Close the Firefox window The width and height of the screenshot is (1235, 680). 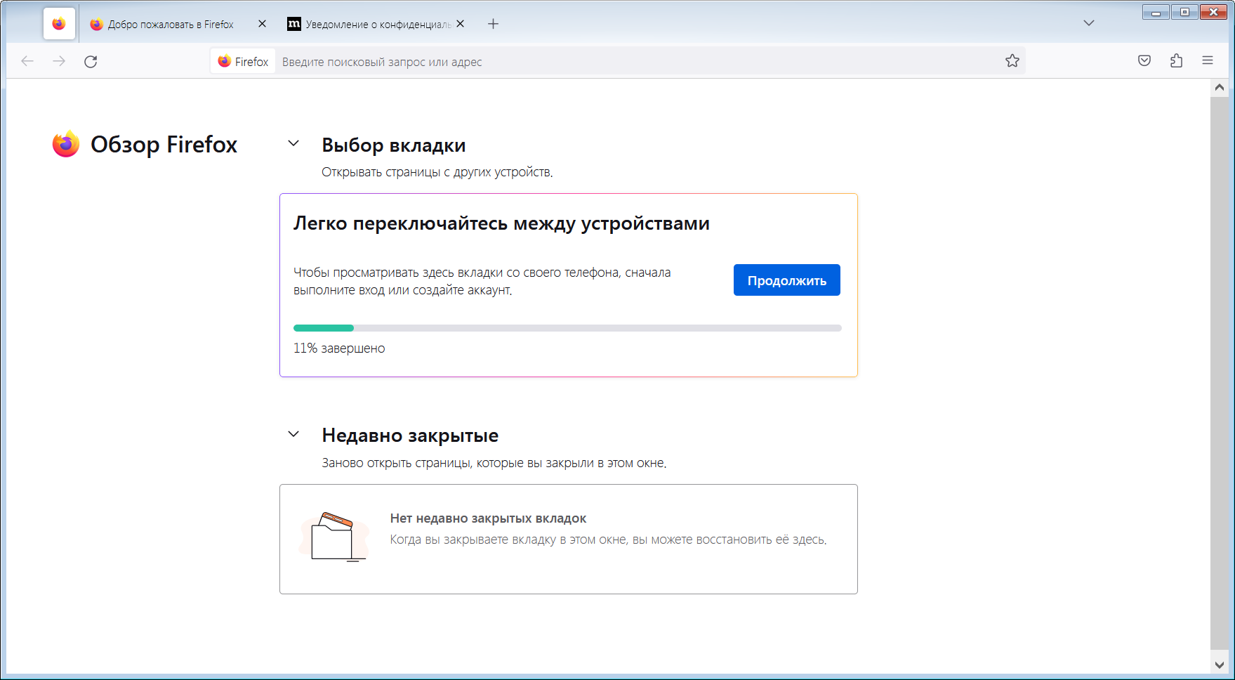point(1213,12)
